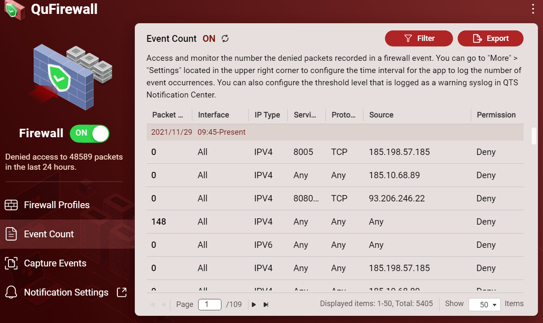The height and width of the screenshot is (323, 543).
Task: Click the Filter button
Action: [419, 38]
